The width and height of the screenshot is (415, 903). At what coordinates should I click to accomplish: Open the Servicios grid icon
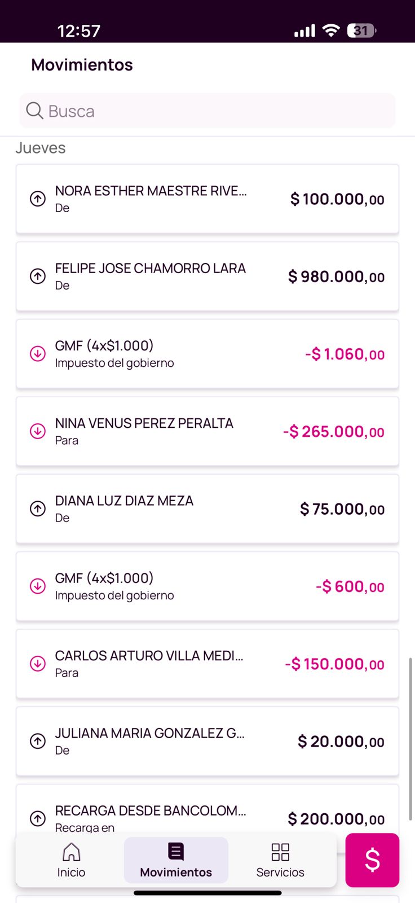[280, 852]
